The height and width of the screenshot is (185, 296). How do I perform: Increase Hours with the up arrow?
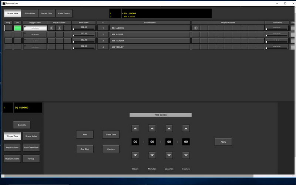[x=135, y=128]
